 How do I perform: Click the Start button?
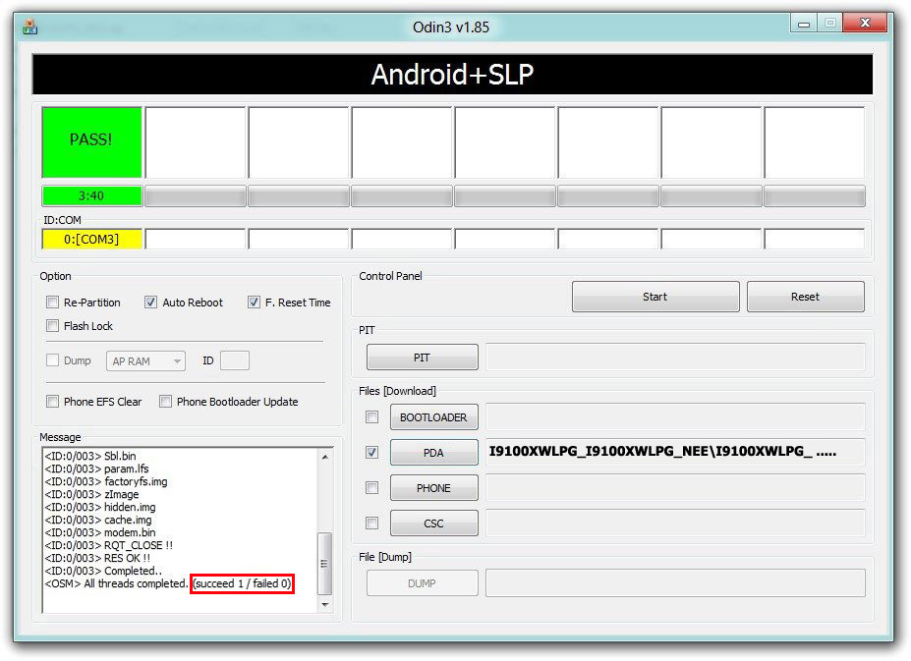pos(655,297)
